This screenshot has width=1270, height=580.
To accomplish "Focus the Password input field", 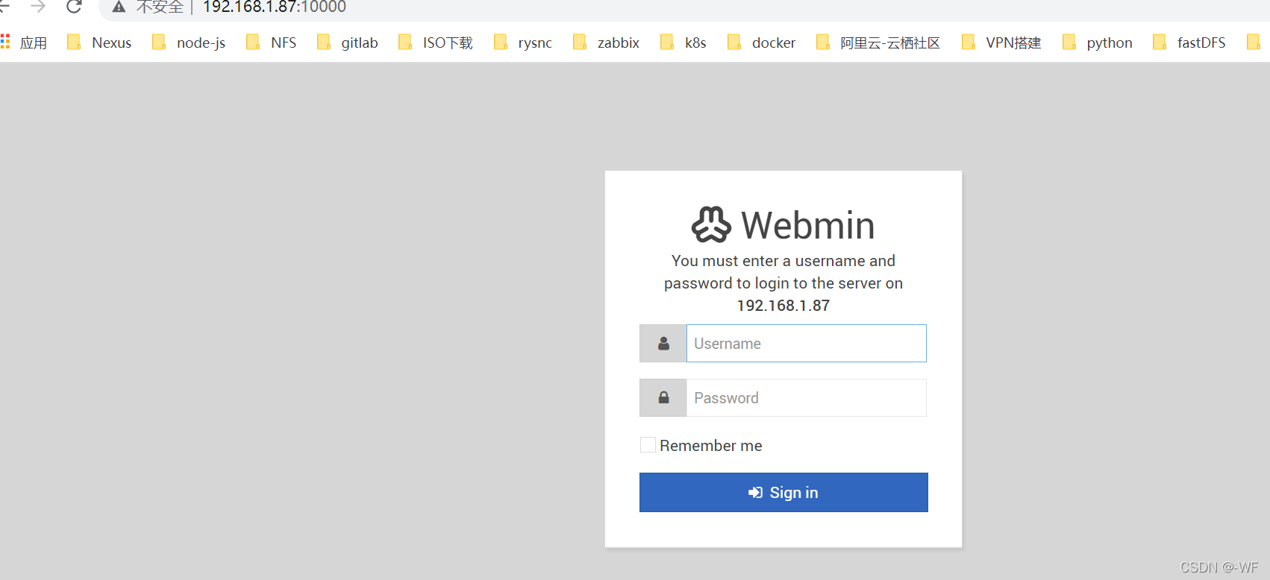I will coord(807,398).
